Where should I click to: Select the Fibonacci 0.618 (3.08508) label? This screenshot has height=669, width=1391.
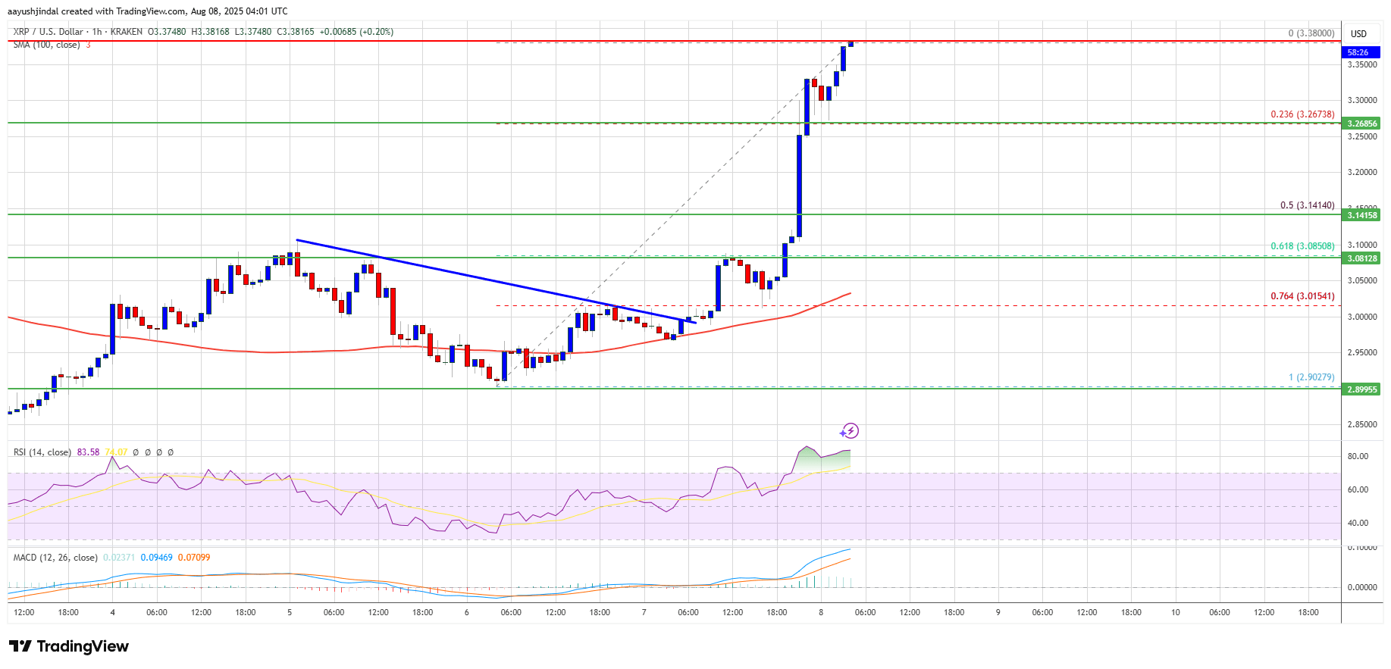(x=1302, y=246)
